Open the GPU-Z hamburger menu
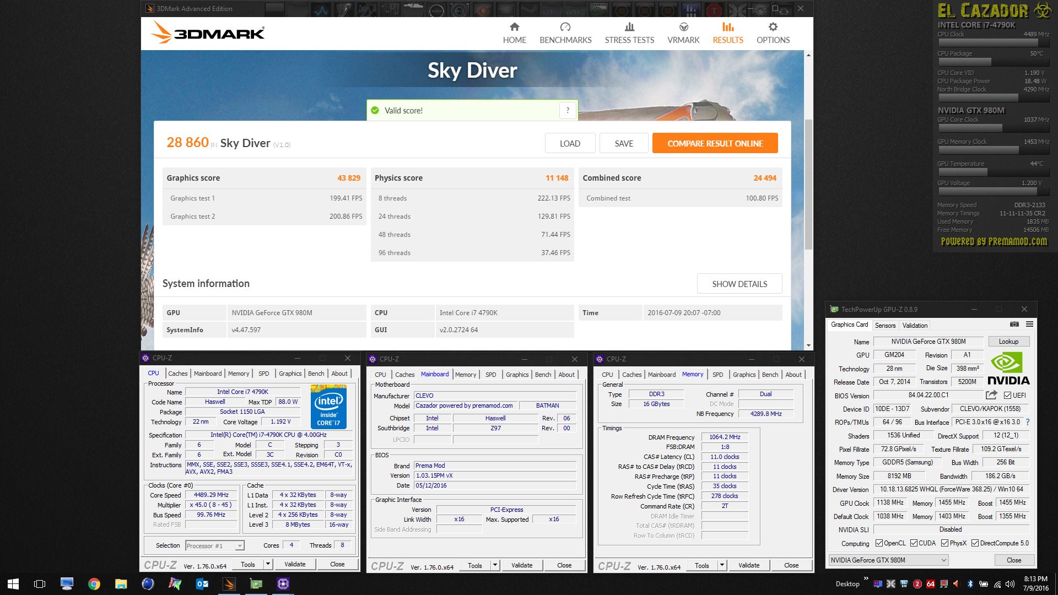The image size is (1058, 595). pyautogui.click(x=1029, y=324)
